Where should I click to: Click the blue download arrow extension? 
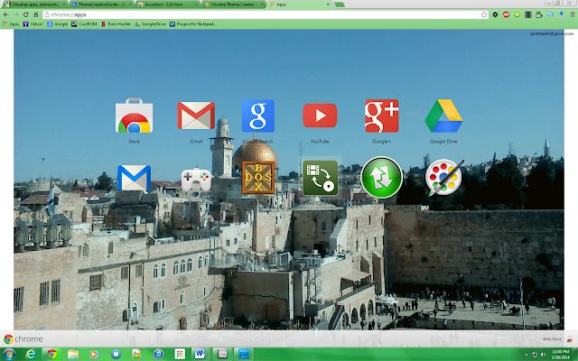click(561, 14)
